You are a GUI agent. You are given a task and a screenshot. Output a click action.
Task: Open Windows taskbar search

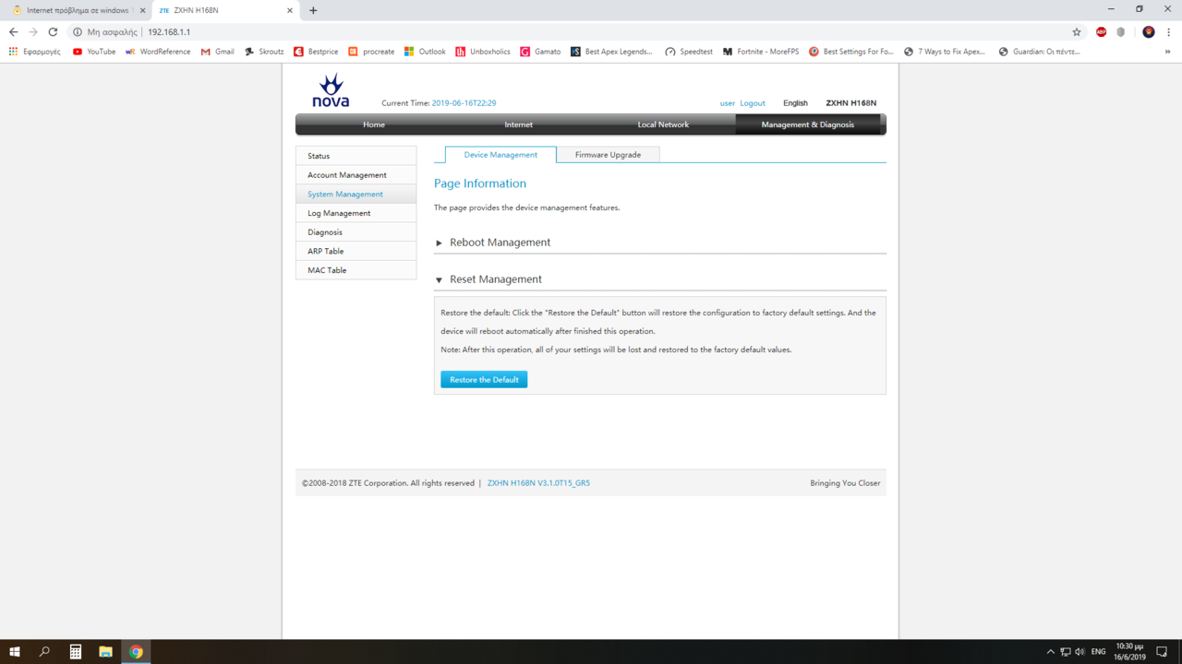44,651
